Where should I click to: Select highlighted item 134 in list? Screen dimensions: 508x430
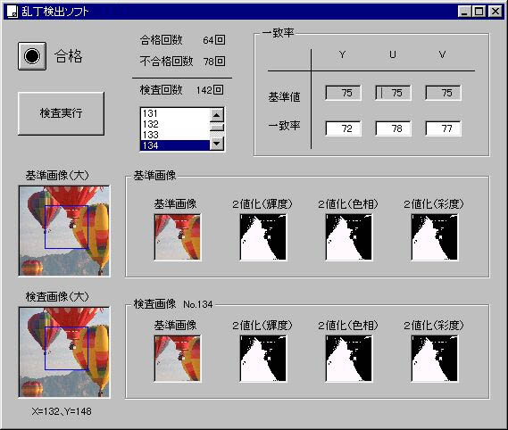click(175, 145)
